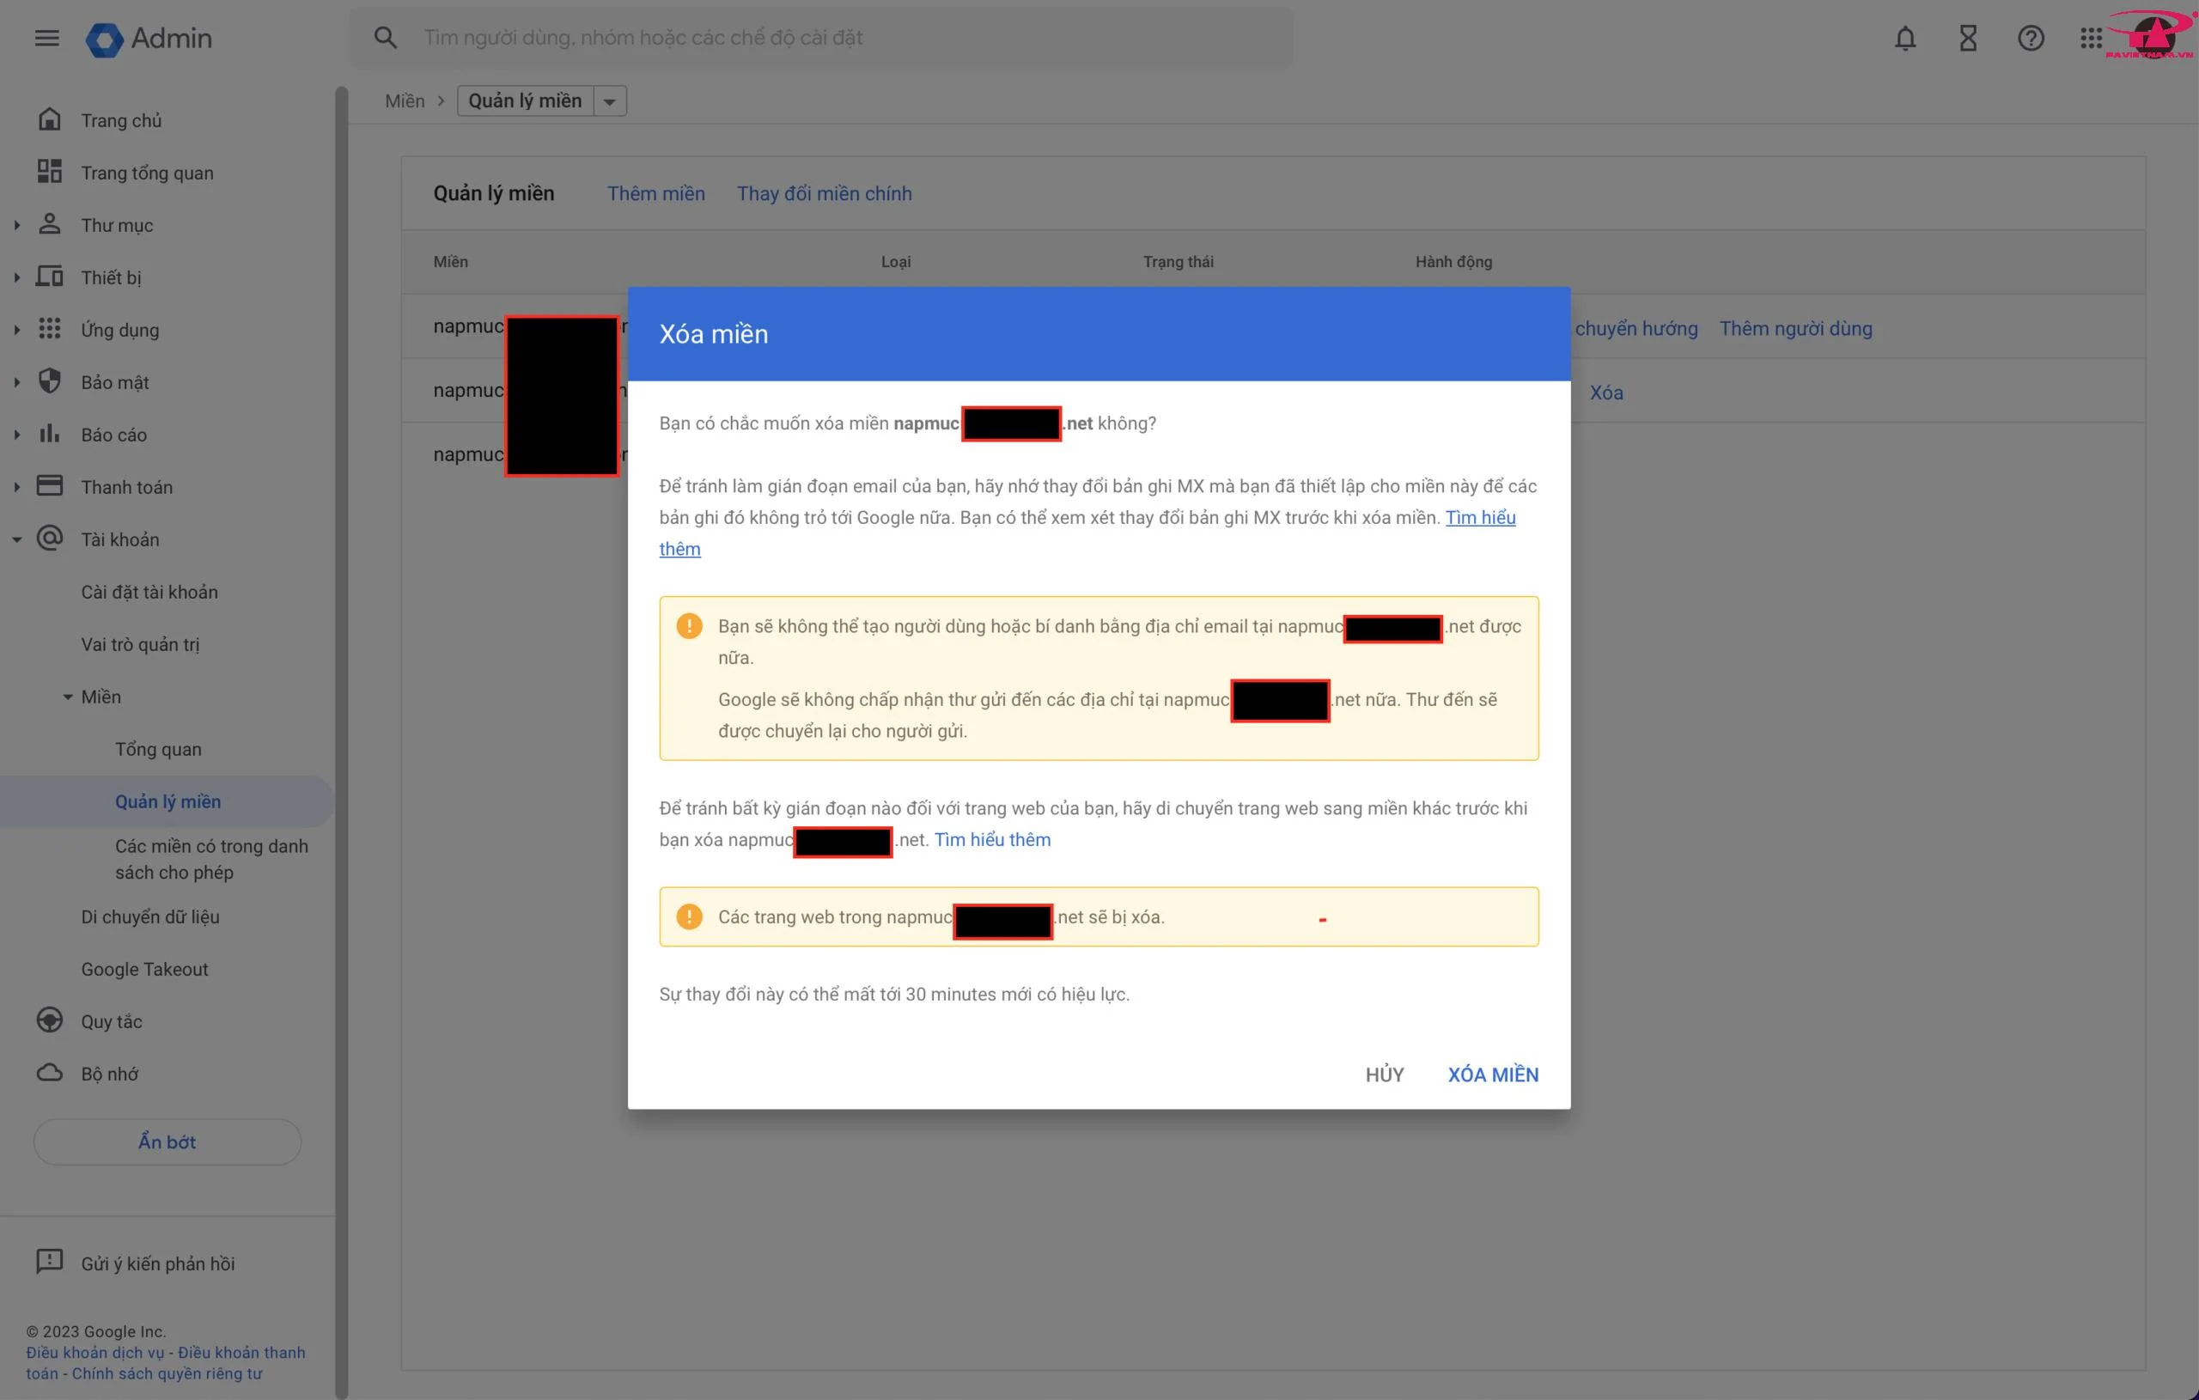Open Các miền có trong danh sách cho phép
Screen dimensions: 2199x1400
click(212, 858)
